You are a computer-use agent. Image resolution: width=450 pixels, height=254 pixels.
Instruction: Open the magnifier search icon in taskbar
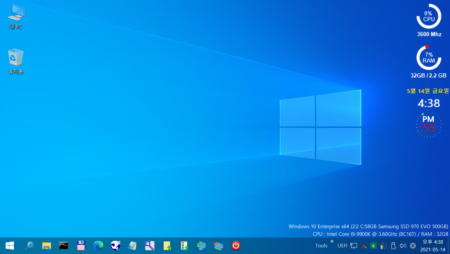tap(29, 245)
